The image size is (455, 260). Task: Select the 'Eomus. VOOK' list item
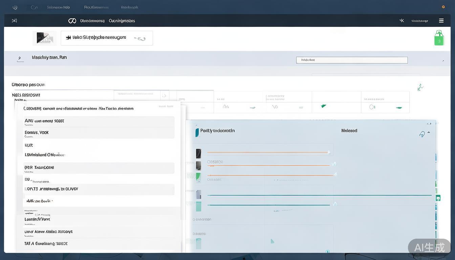[99, 133]
